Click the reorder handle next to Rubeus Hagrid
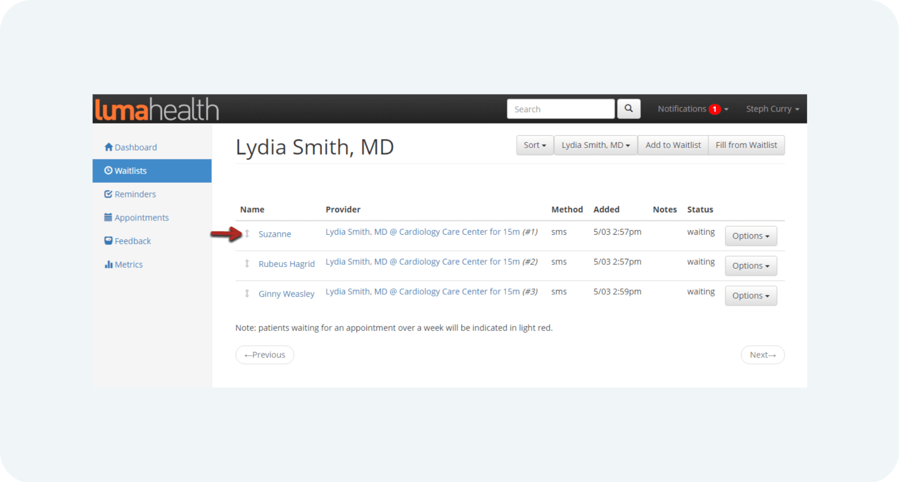The image size is (900, 482). click(x=247, y=264)
